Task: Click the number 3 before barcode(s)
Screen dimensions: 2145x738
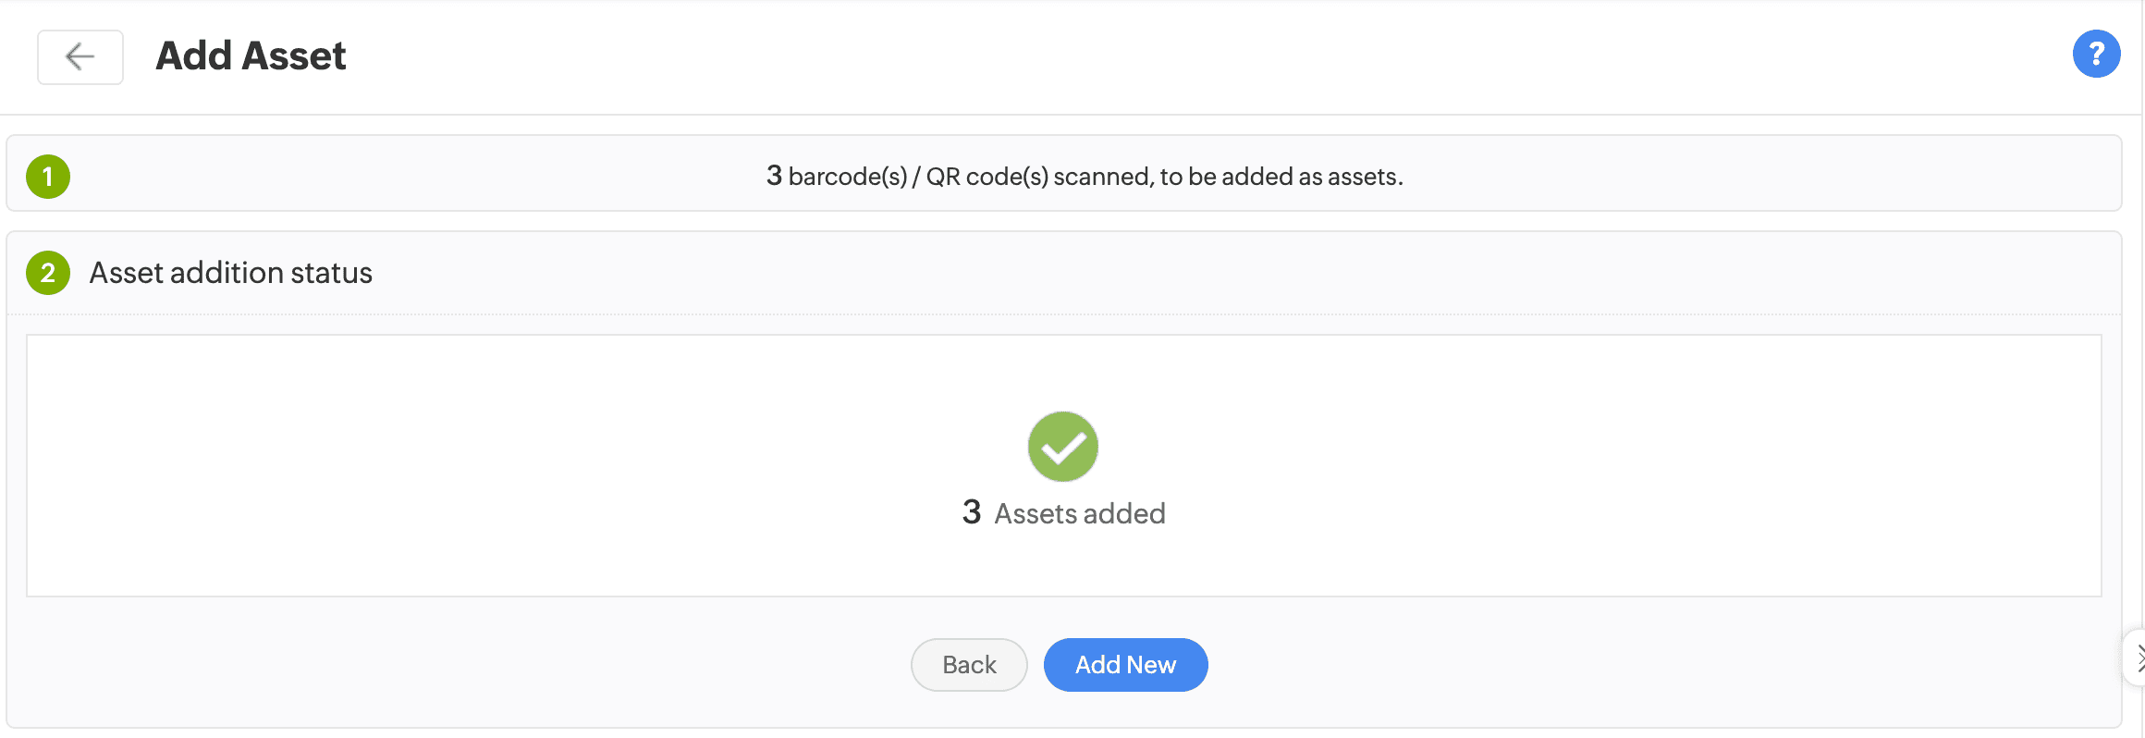Action: (774, 175)
